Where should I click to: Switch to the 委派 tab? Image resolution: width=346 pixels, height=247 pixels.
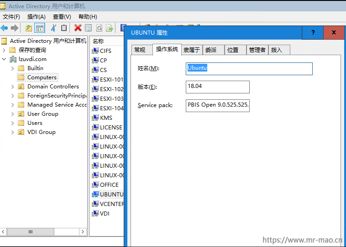214,50
